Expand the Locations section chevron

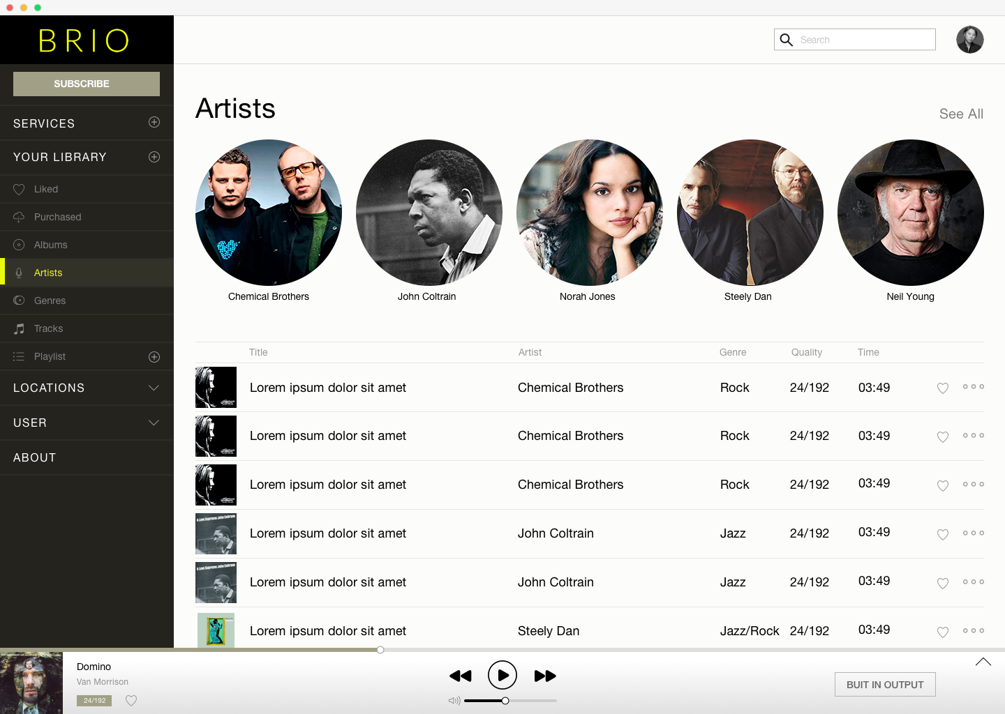pyautogui.click(x=154, y=388)
